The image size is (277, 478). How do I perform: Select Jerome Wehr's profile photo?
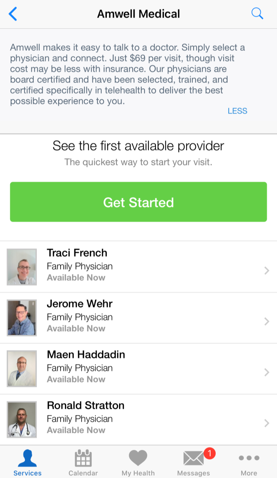pos(22,318)
